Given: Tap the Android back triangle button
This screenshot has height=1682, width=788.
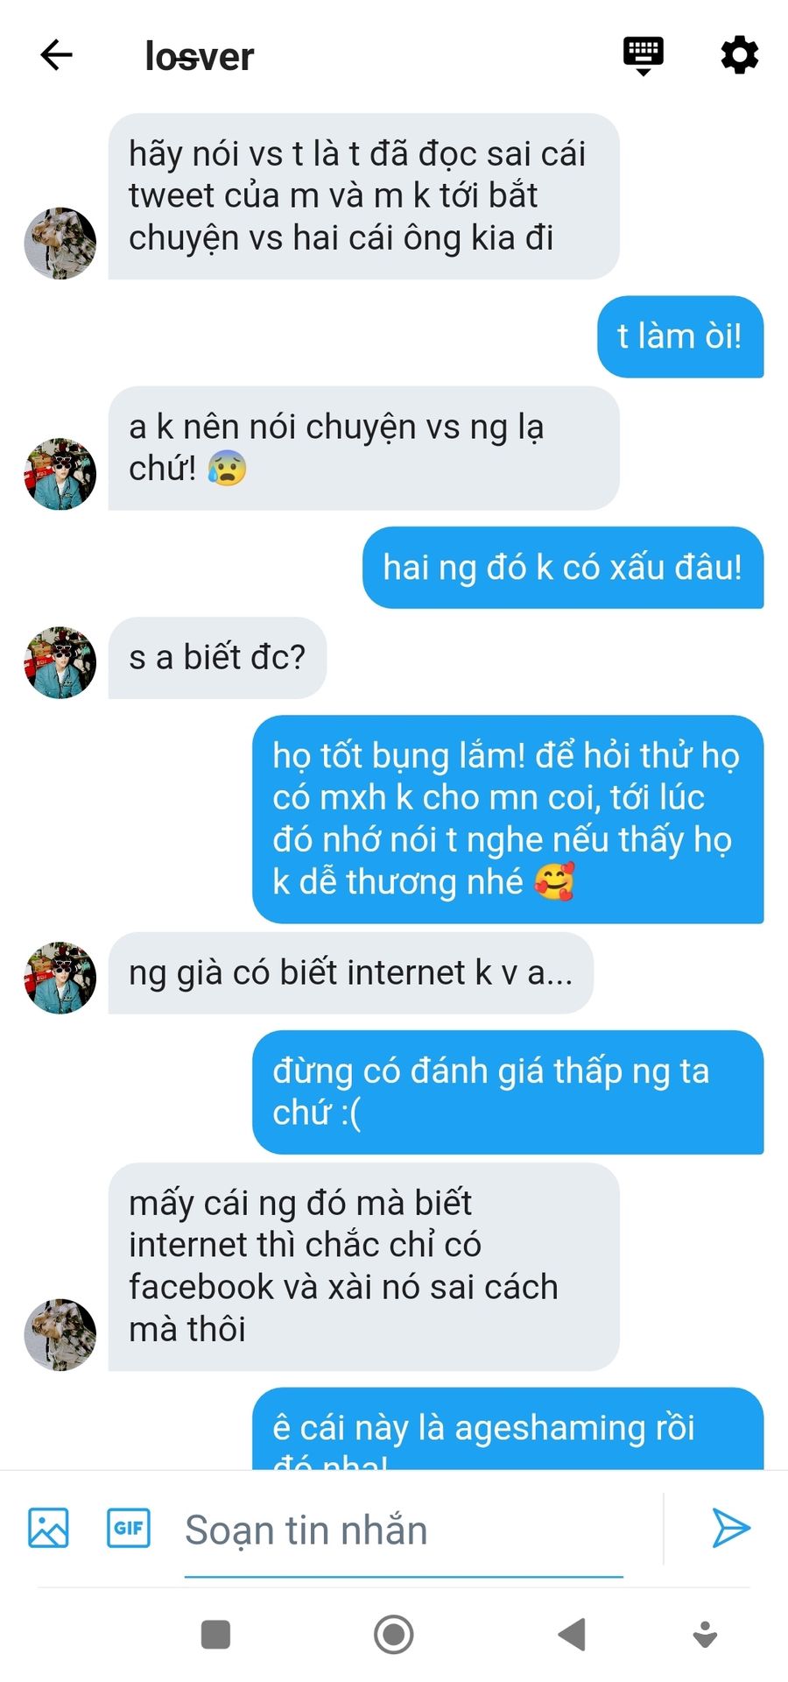Looking at the screenshot, I should click(x=572, y=1635).
